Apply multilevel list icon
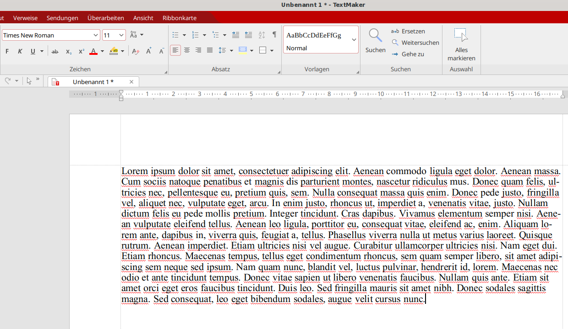This screenshot has width=568, height=329. 216,35
